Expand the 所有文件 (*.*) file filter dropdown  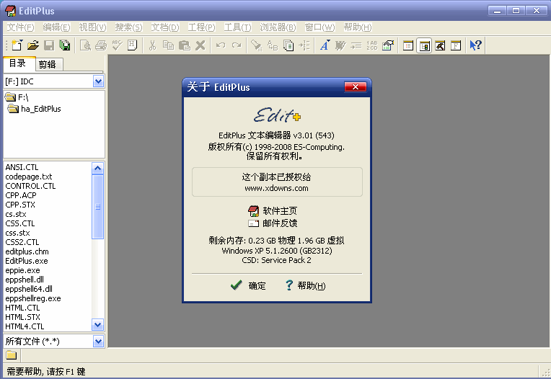point(99,341)
